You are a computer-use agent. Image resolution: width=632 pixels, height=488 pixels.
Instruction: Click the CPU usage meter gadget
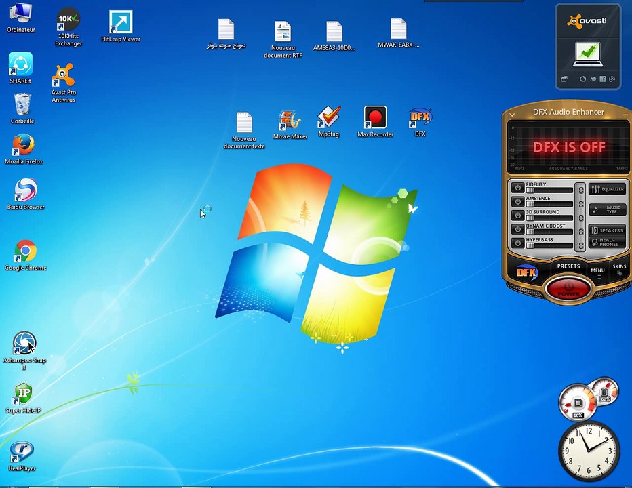pos(578,402)
